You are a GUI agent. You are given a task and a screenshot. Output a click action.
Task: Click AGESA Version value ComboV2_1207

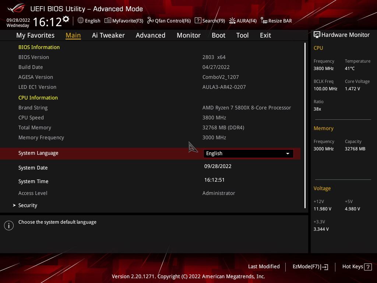[221, 77]
